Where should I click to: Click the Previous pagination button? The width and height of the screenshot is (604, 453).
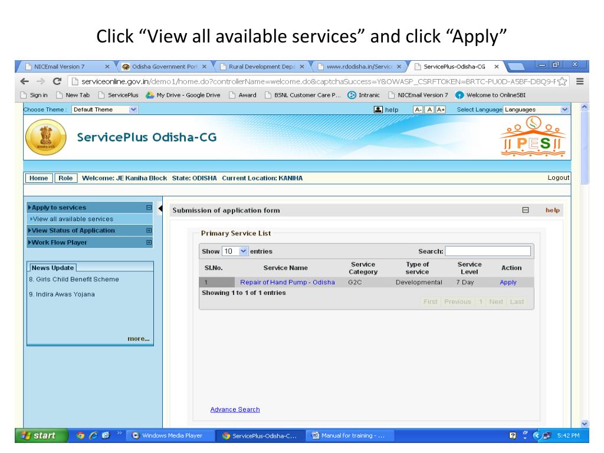click(458, 301)
